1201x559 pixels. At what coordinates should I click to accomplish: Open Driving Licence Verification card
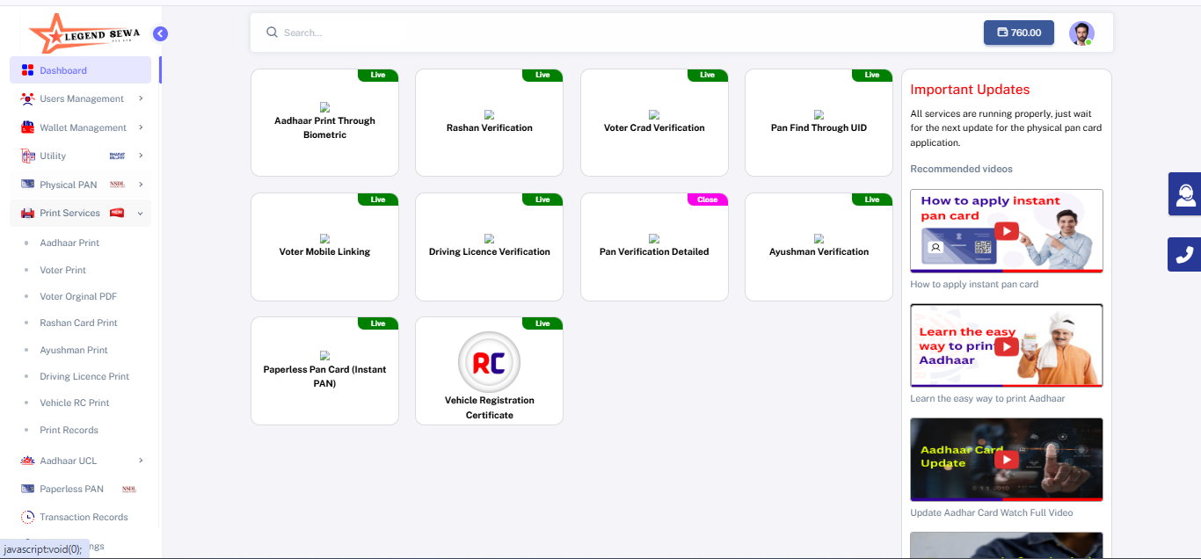tap(489, 247)
